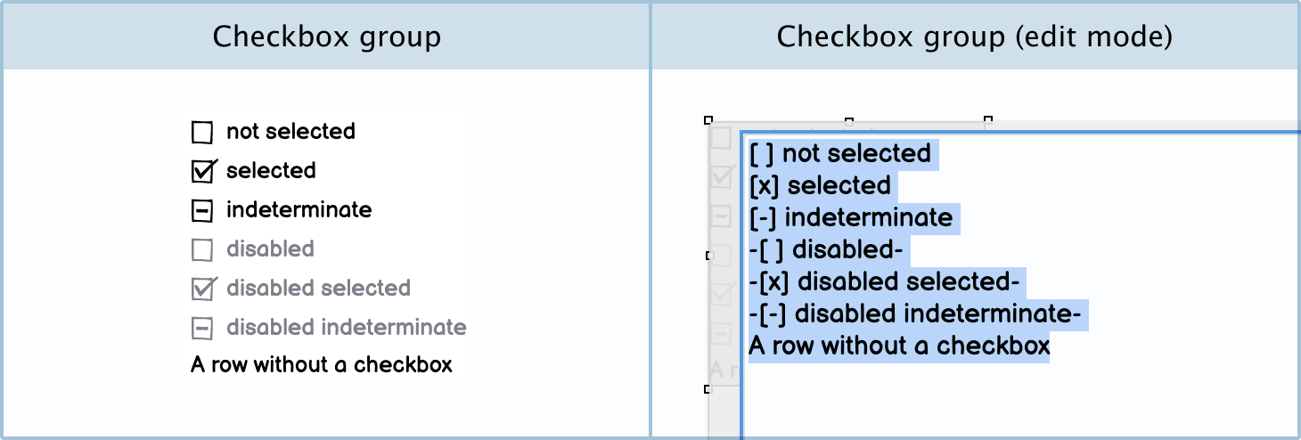1301x440 pixels.
Task: Click highlighted "A row without a checkbox" editor text
Action: point(899,346)
